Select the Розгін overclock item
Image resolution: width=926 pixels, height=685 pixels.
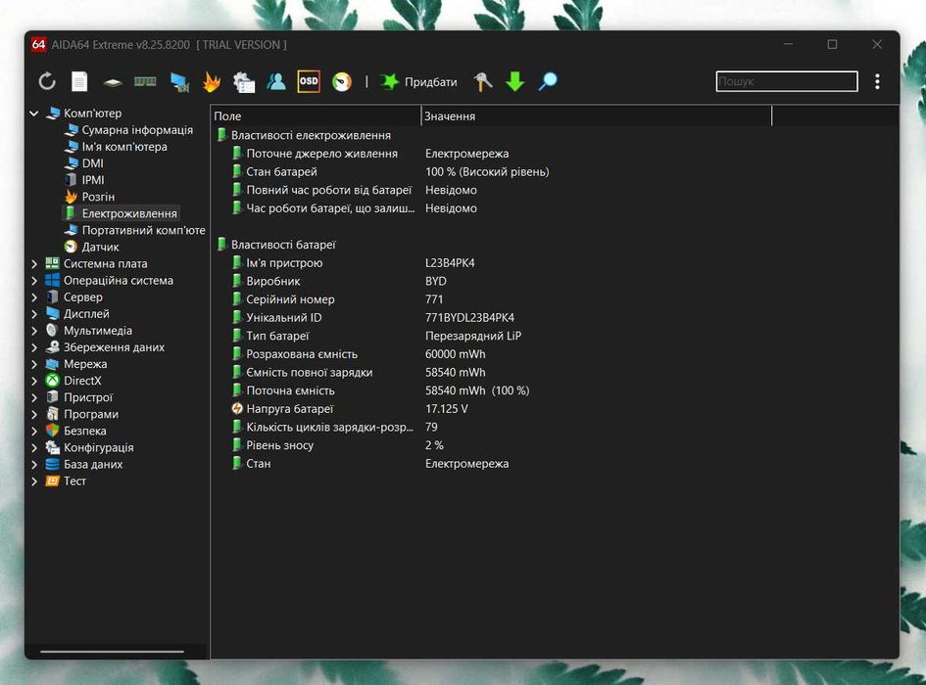tap(97, 197)
